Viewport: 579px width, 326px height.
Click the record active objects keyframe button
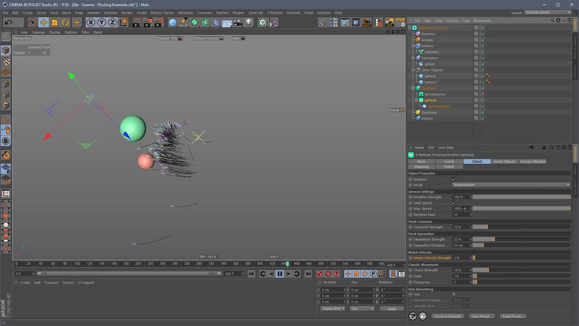click(x=319, y=274)
